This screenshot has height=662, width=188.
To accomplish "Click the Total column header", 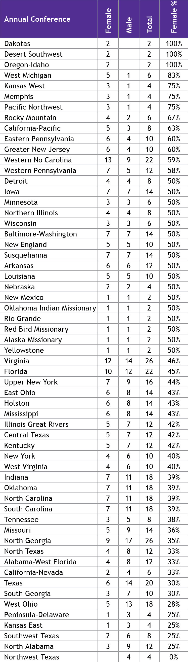I will (x=149, y=24).
